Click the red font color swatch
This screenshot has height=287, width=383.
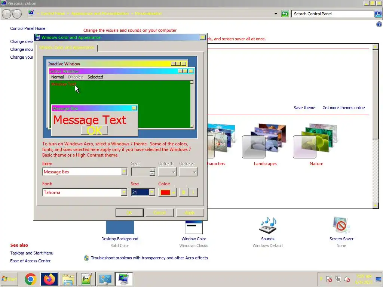[165, 192]
